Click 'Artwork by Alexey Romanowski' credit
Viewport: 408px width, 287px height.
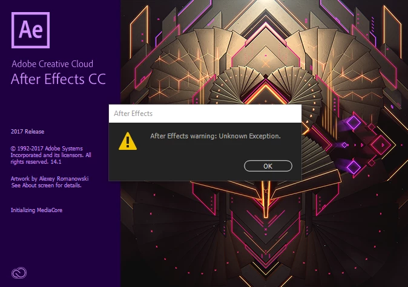pos(50,179)
